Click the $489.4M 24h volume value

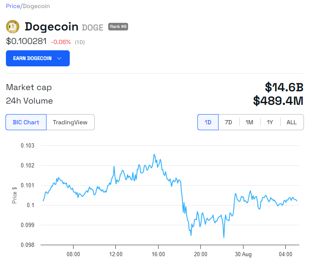[x=278, y=101]
